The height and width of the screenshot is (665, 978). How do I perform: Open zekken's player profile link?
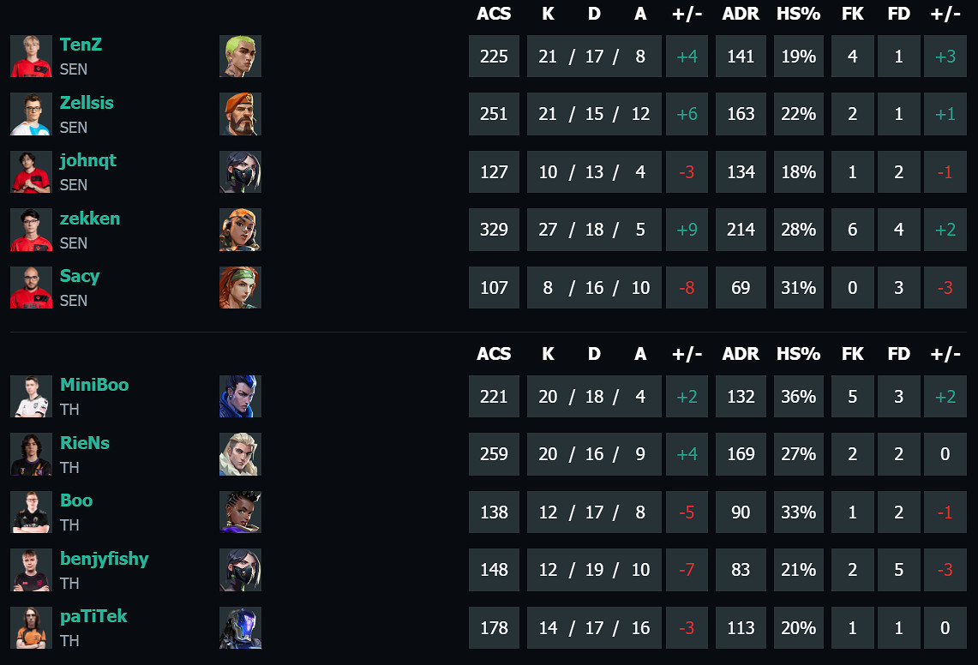click(90, 219)
